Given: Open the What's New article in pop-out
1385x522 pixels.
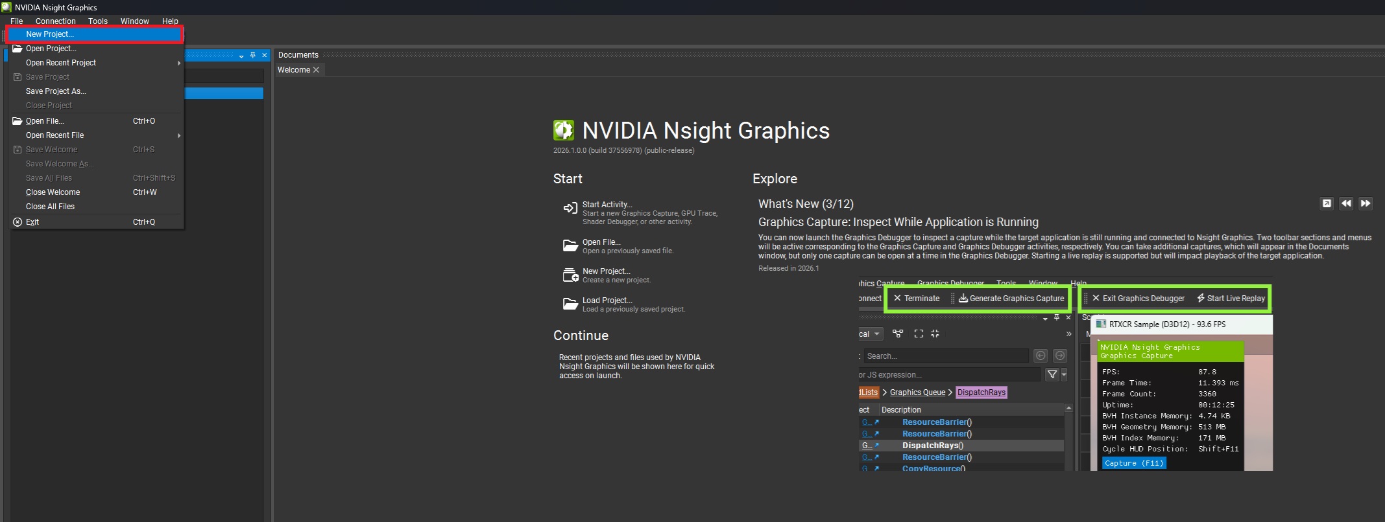Looking at the screenshot, I should [x=1327, y=203].
